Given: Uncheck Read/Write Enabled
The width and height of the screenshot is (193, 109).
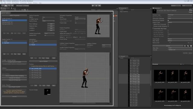Looking at the screenshot, I should coord(168,21).
